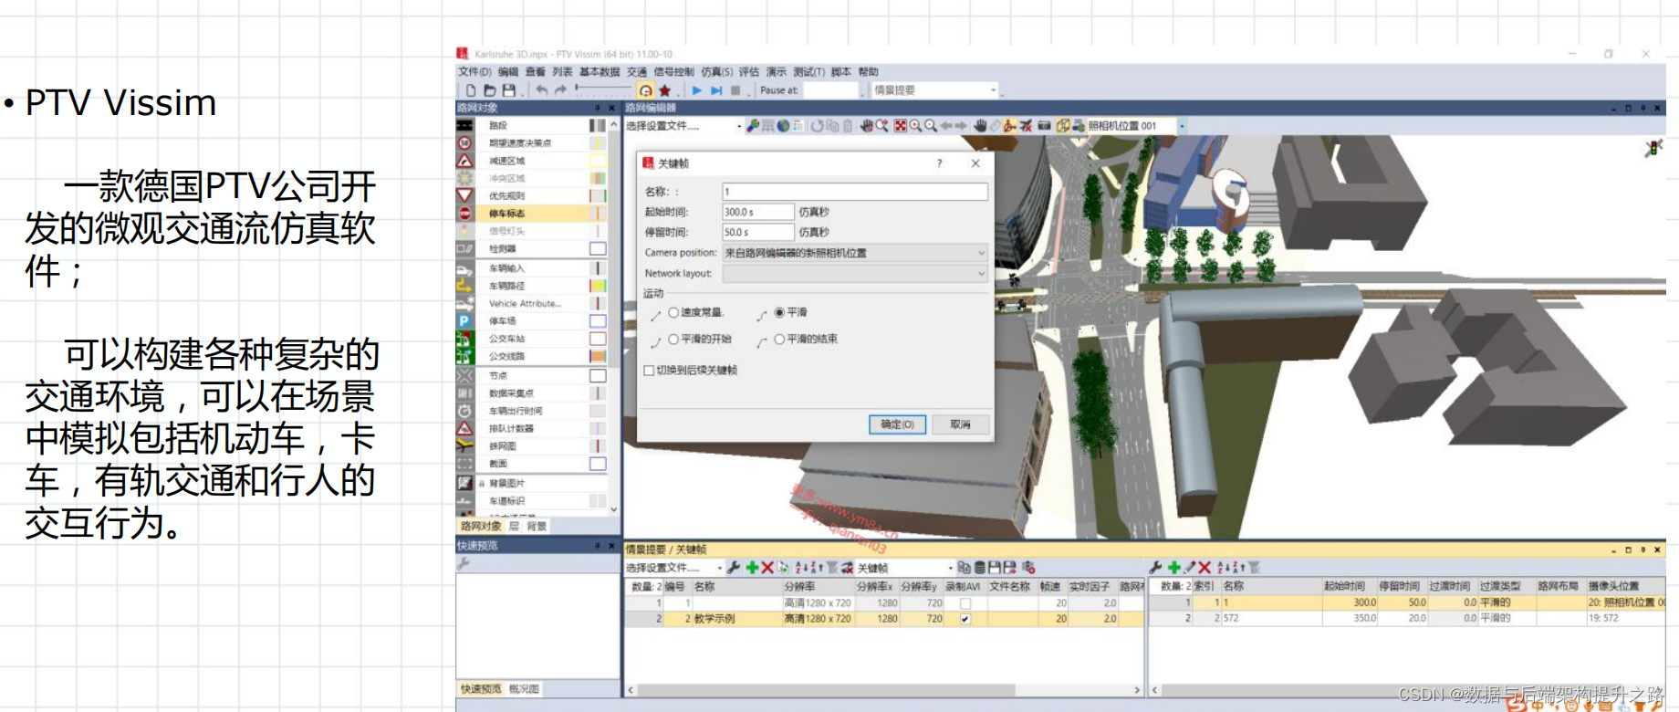Open 信号控制 menu
The image size is (1679, 712).
[x=673, y=71]
